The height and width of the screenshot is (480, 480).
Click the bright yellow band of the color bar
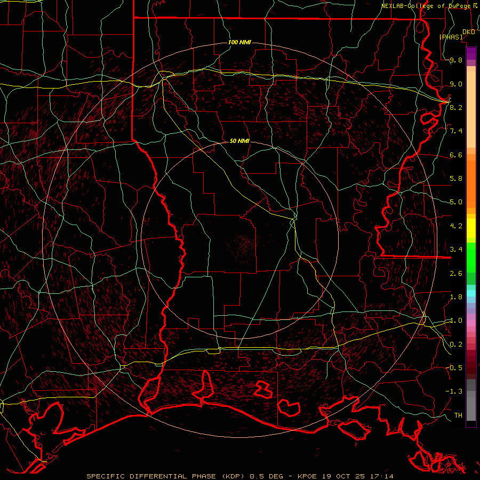pyautogui.click(x=471, y=228)
